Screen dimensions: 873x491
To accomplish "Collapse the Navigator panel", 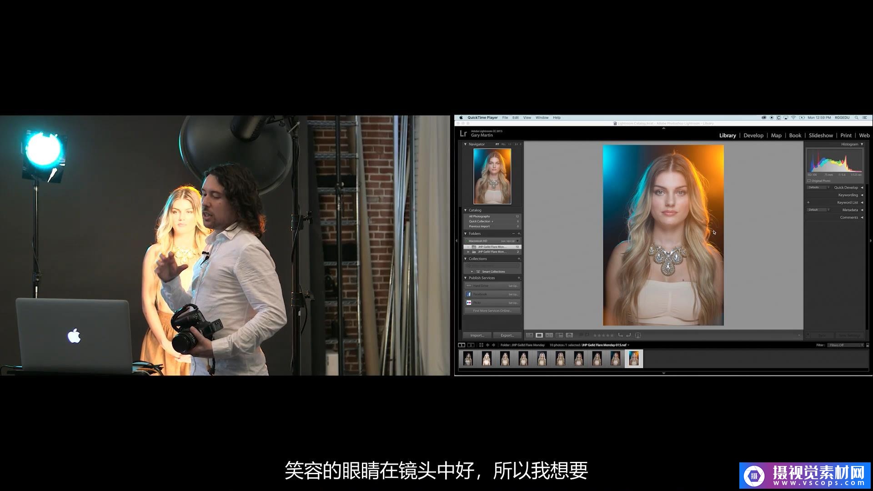I will point(465,144).
